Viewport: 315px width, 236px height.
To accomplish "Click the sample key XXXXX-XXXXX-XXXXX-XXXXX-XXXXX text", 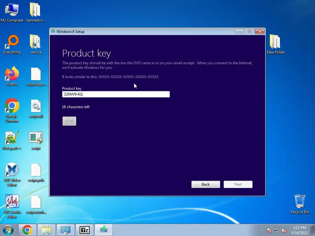I will (128, 77).
